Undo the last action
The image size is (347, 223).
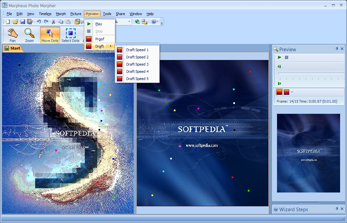[x=39, y=22]
